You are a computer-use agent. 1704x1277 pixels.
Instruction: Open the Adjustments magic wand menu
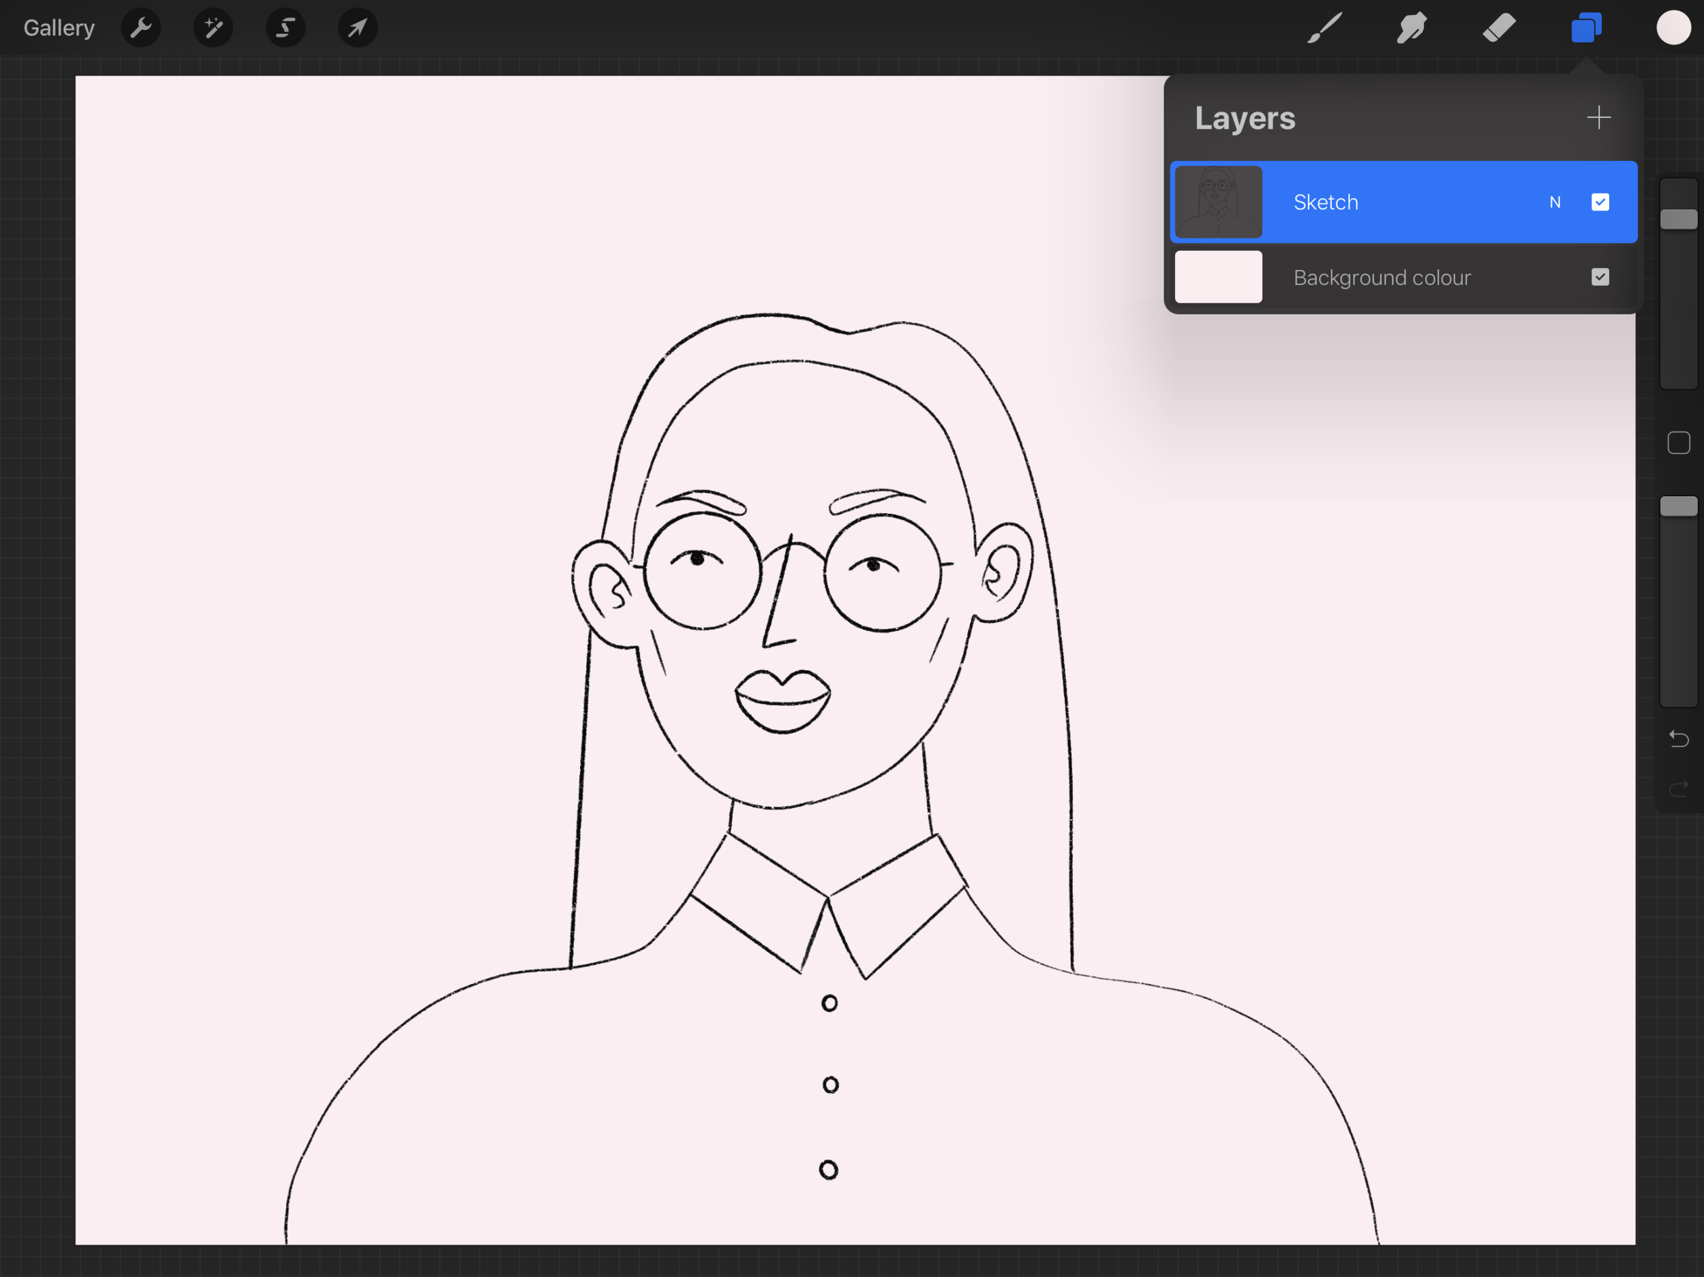point(213,29)
